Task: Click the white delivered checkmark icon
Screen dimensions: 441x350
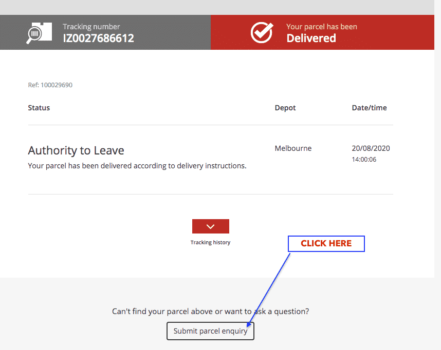Action: point(262,32)
